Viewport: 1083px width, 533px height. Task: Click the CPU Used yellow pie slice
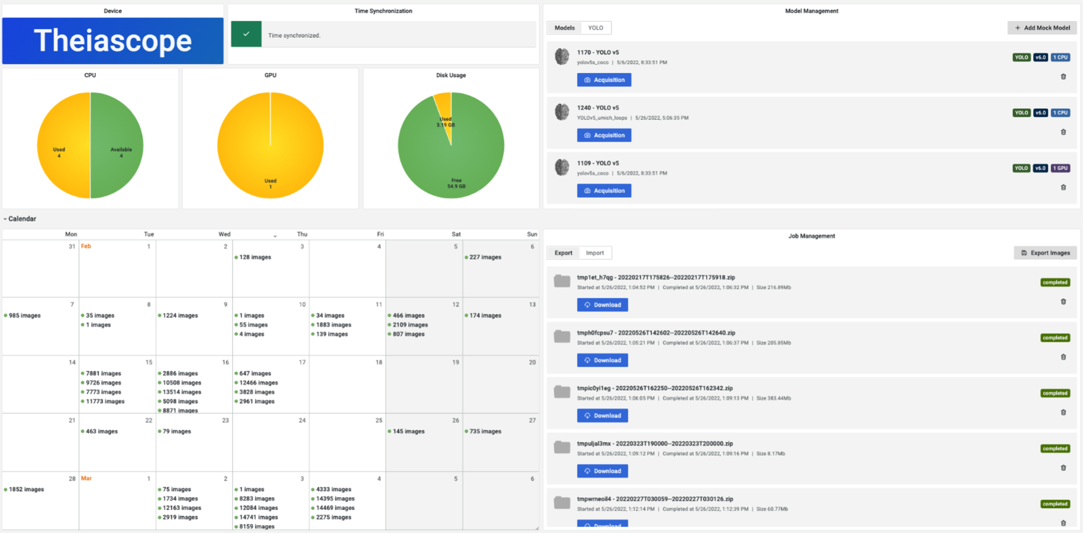click(x=62, y=146)
